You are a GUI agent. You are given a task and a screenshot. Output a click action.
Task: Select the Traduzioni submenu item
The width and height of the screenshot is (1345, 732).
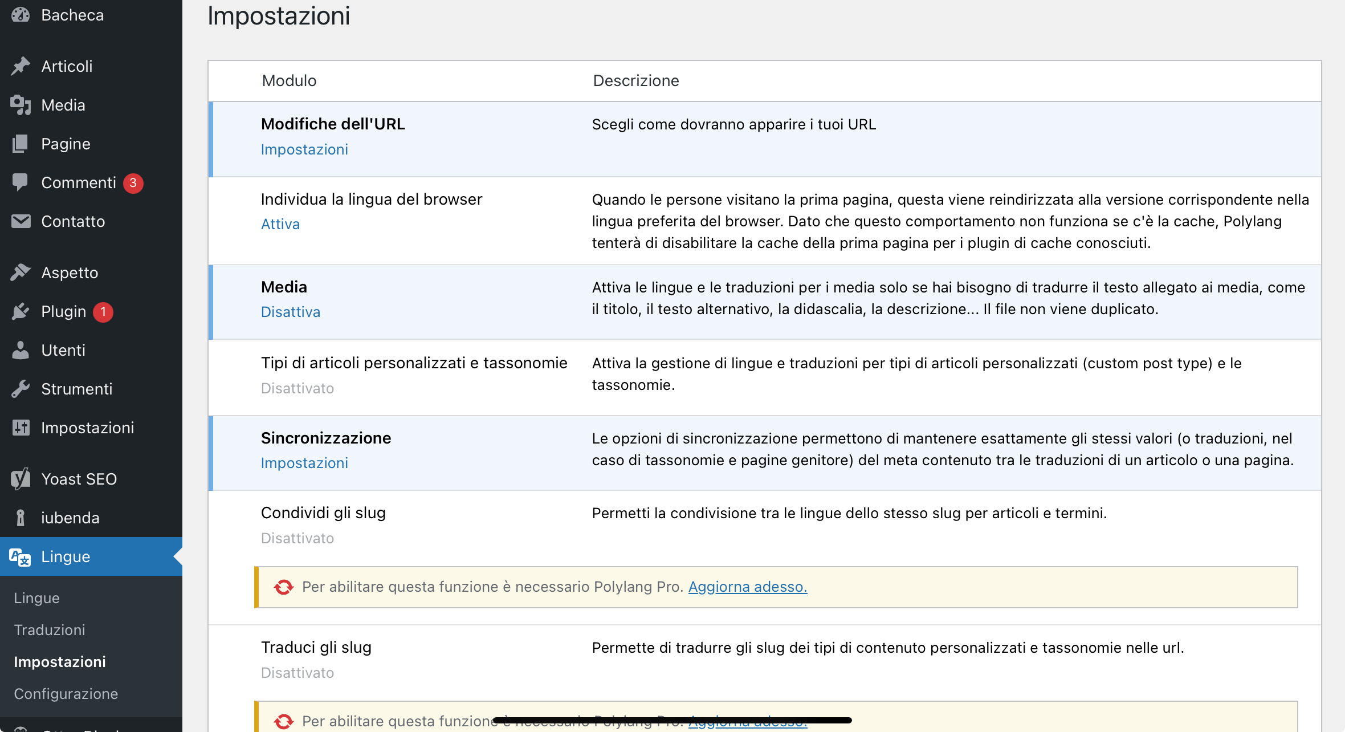[x=50, y=630]
